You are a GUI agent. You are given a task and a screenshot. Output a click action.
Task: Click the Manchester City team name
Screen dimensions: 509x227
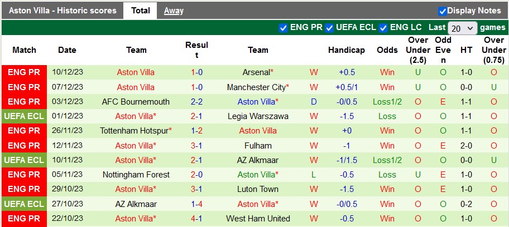(257, 87)
